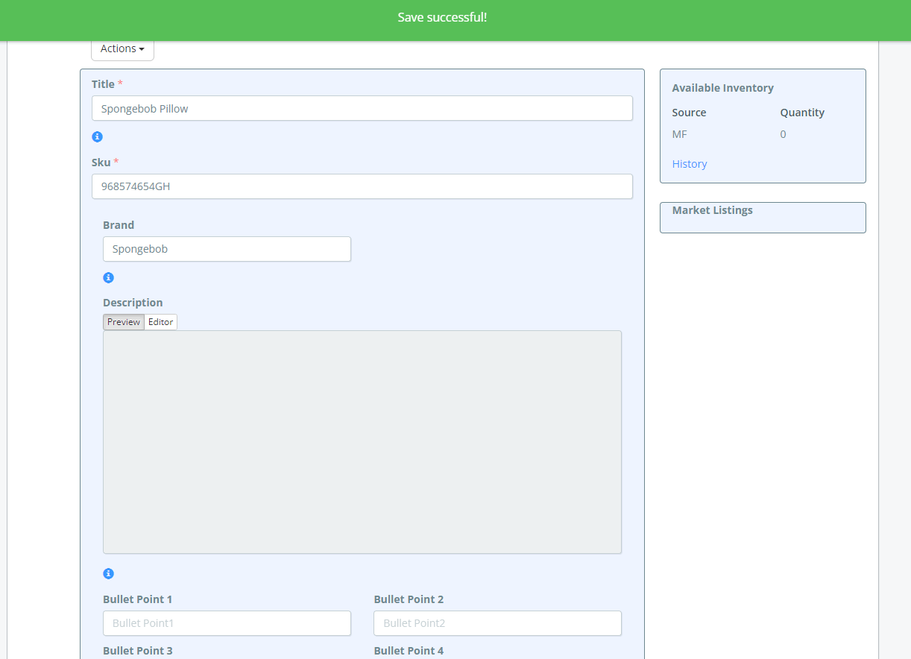This screenshot has height=659, width=911.
Task: Click the Bullet Point 3 label
Action: [x=138, y=651]
